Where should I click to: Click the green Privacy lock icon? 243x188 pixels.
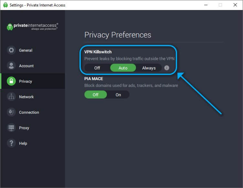[x=11, y=81]
